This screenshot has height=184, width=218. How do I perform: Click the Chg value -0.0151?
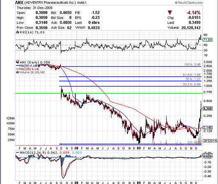[194, 18]
